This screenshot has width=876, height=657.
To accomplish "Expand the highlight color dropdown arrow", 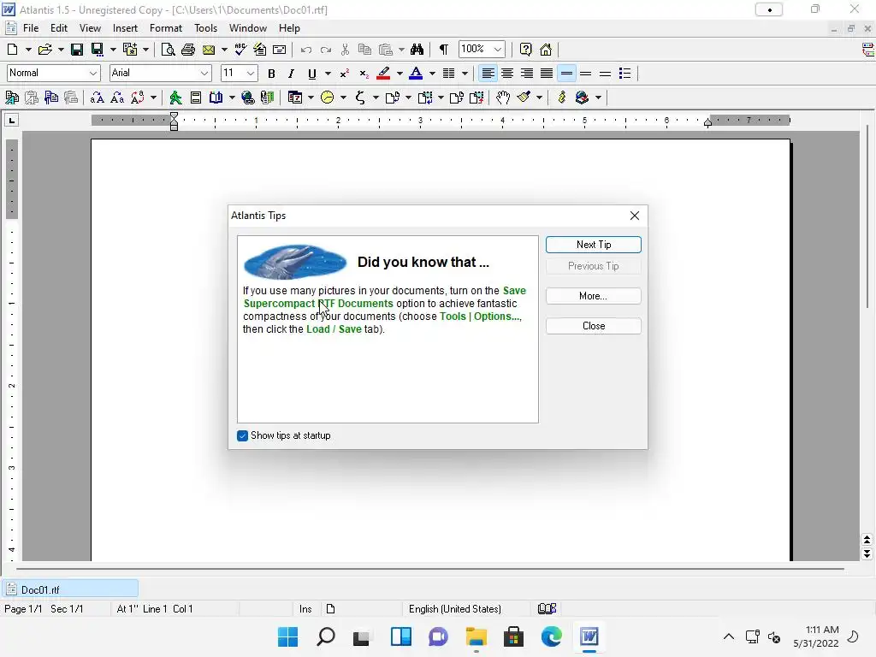I will pyautogui.click(x=400, y=74).
